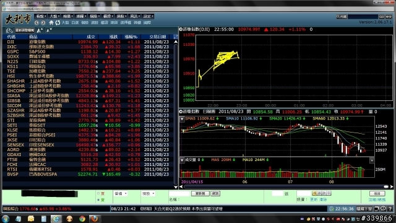Open the 大盤 dropdown menu in top bar
The height and width of the screenshot is (223, 396).
[x=54, y=16]
